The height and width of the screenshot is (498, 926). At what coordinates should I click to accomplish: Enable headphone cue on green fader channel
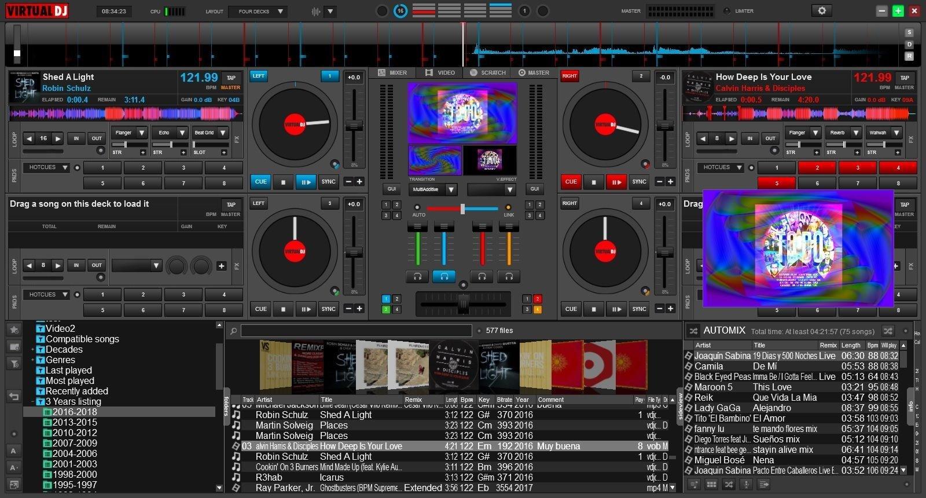[x=417, y=276]
